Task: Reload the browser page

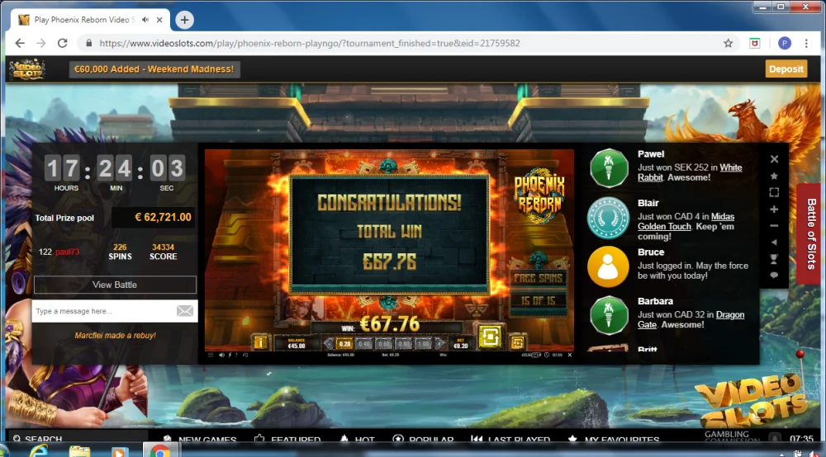Action: coord(62,43)
